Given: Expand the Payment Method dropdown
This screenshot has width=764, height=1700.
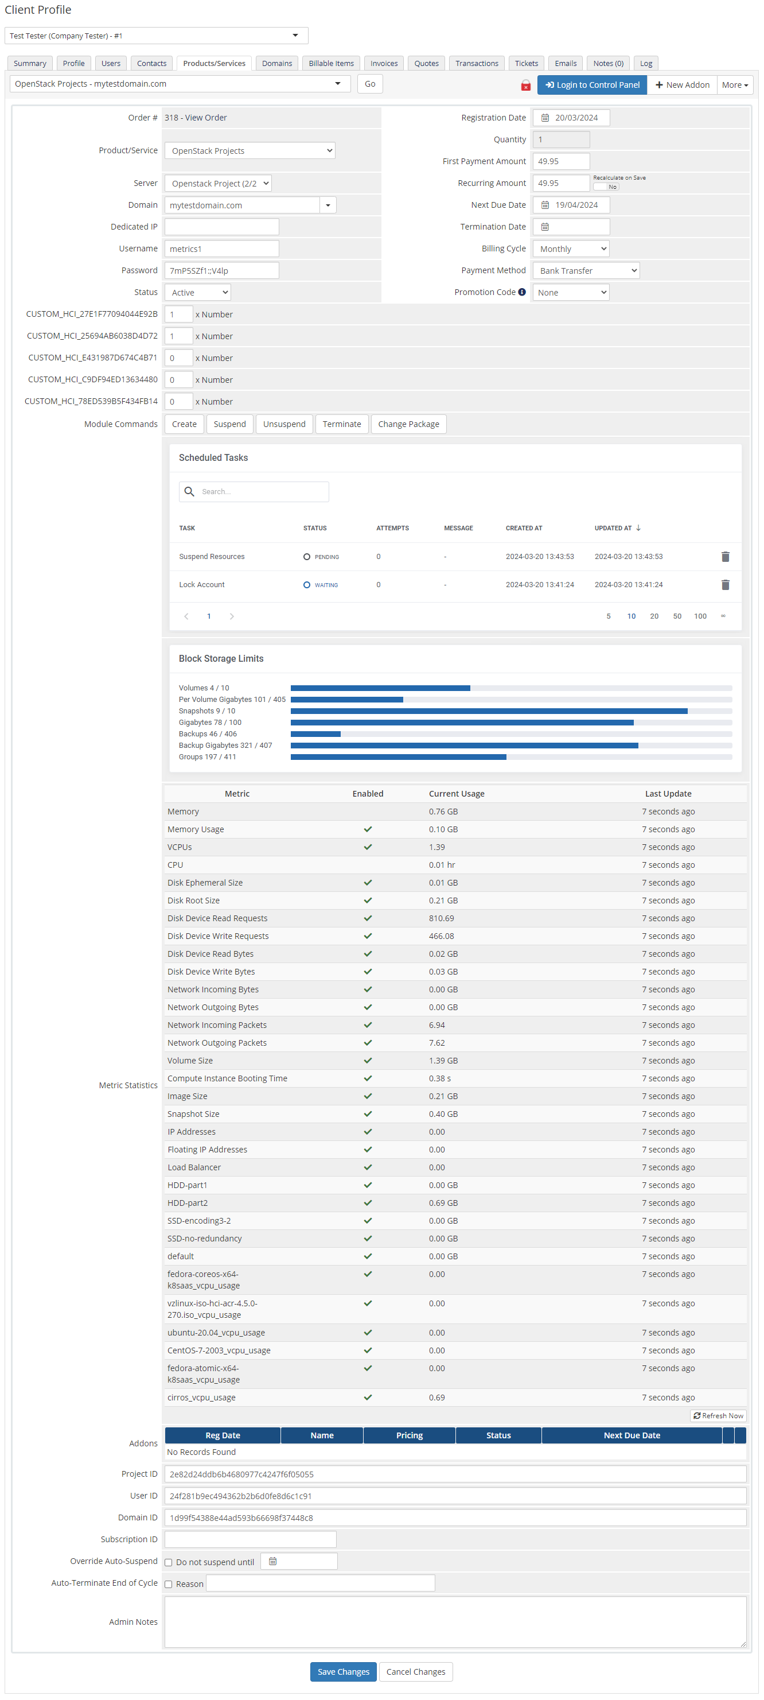Looking at the screenshot, I should tap(585, 270).
